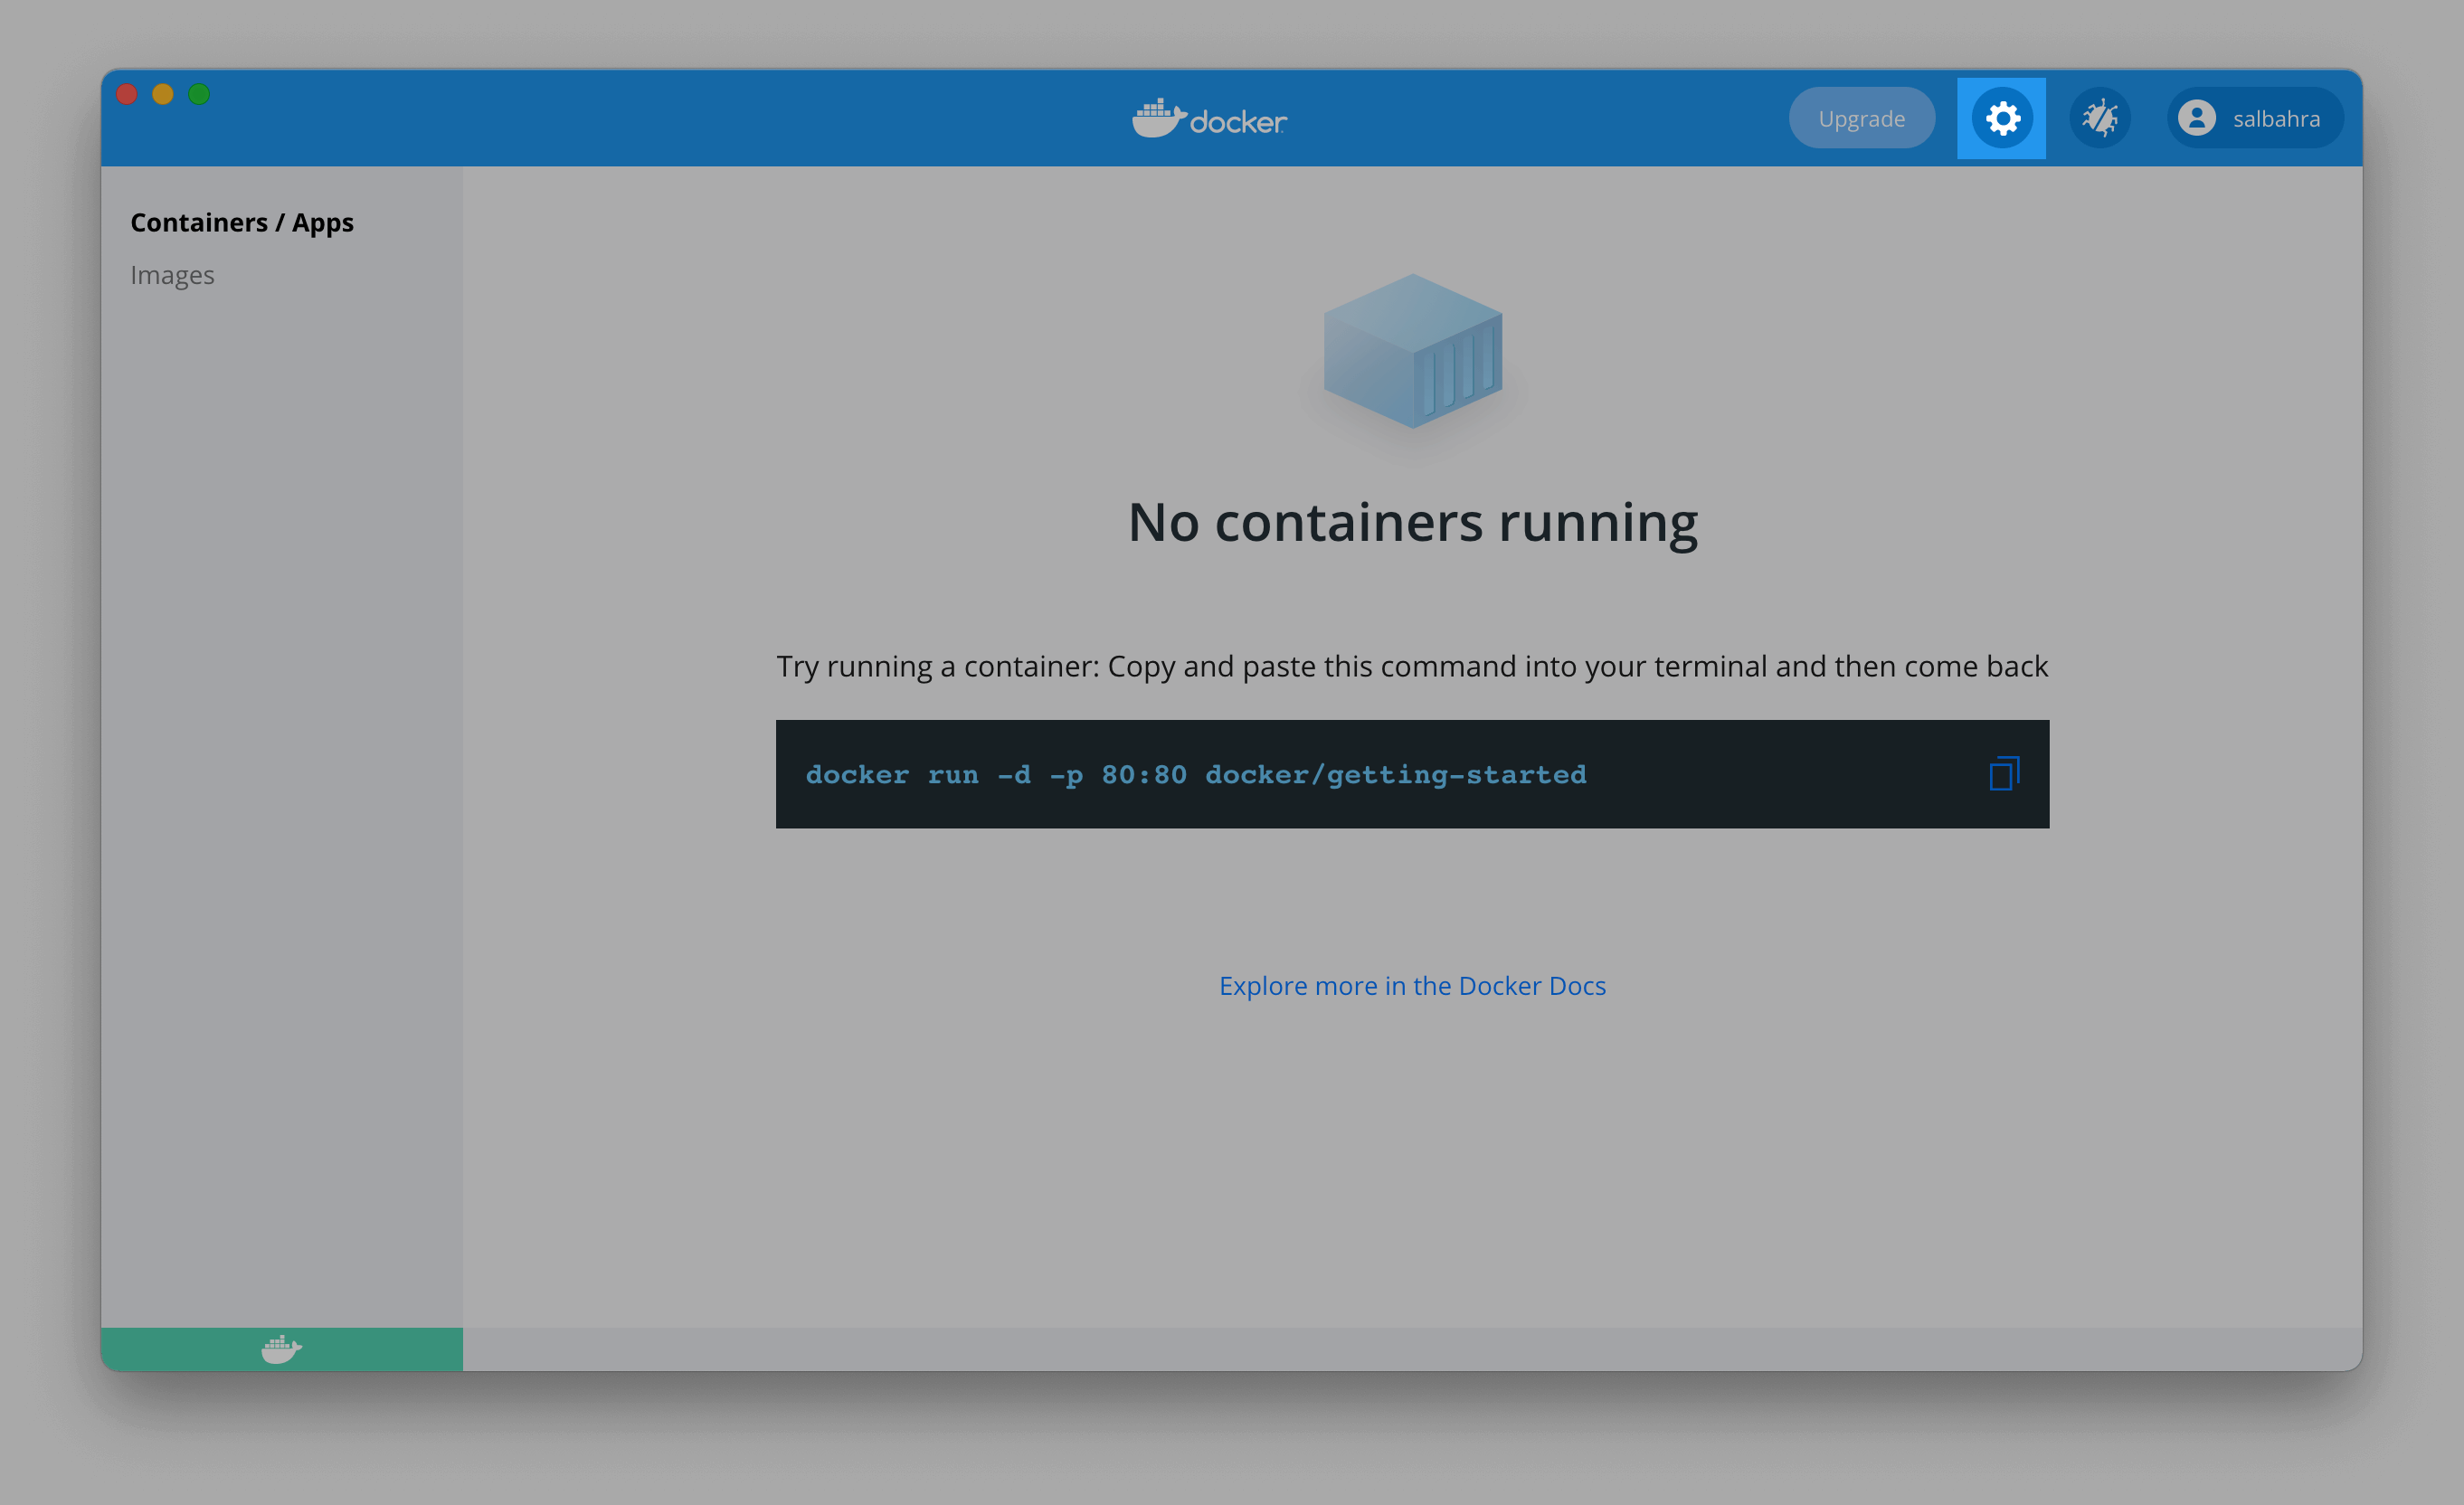Open the Images section in sidebar
Screen dimensions: 2464x1505
click(x=172, y=275)
